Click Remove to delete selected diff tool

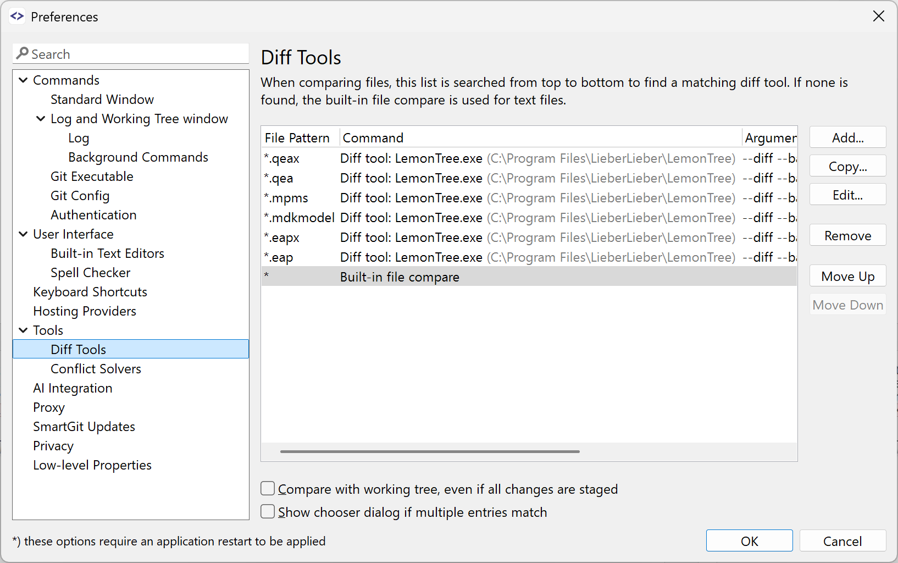(847, 235)
